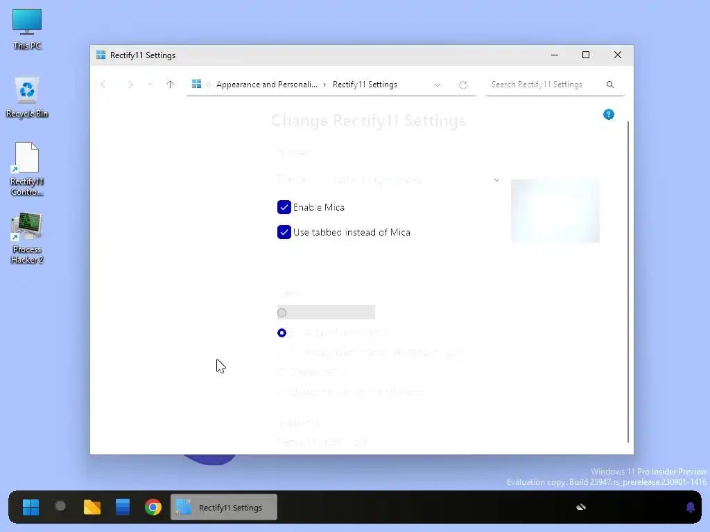This screenshot has height=532, width=710.
Task: Click the Rectify11 Settings breadcrumb
Action: coord(365,85)
